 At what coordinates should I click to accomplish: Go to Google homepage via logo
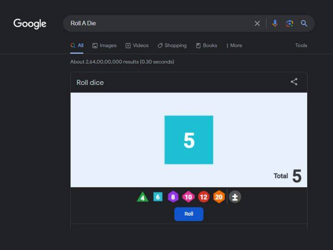click(30, 24)
